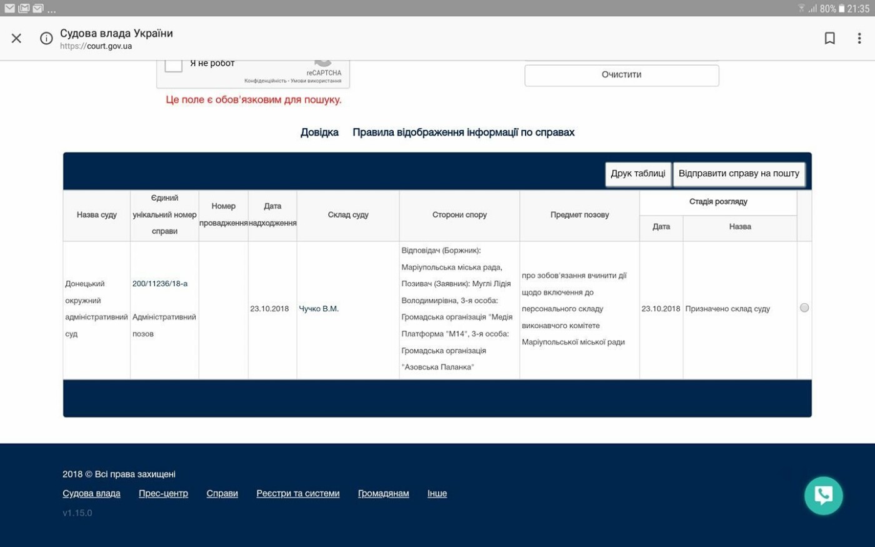
Task: Select the radio button for case row
Action: (804, 308)
